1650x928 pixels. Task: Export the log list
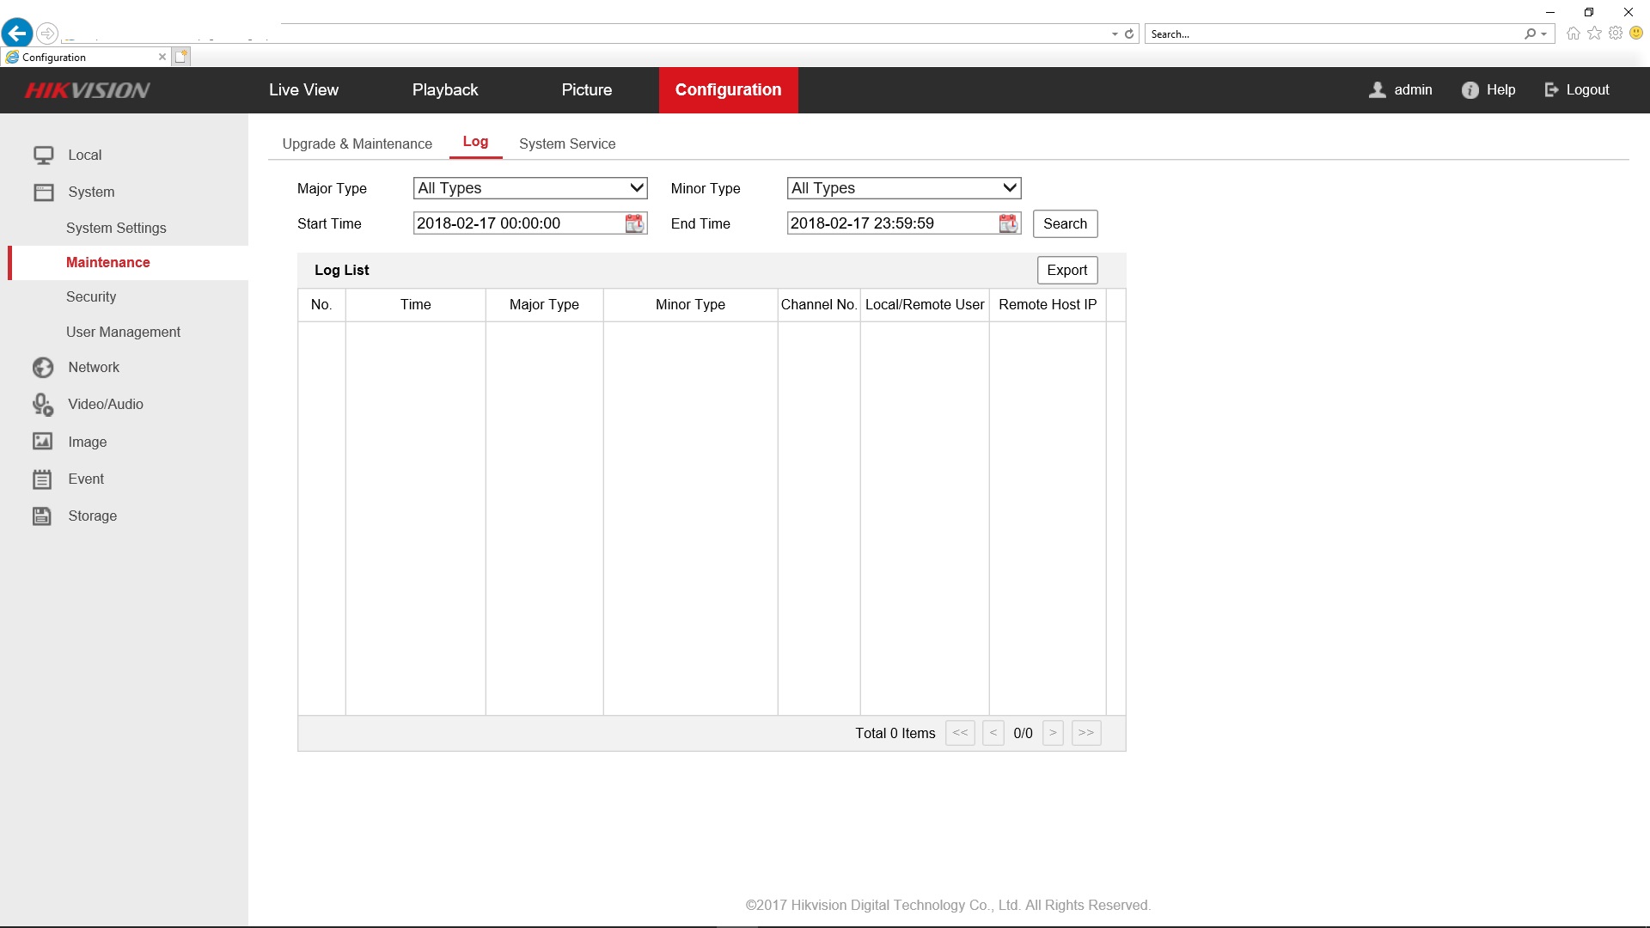tap(1066, 271)
